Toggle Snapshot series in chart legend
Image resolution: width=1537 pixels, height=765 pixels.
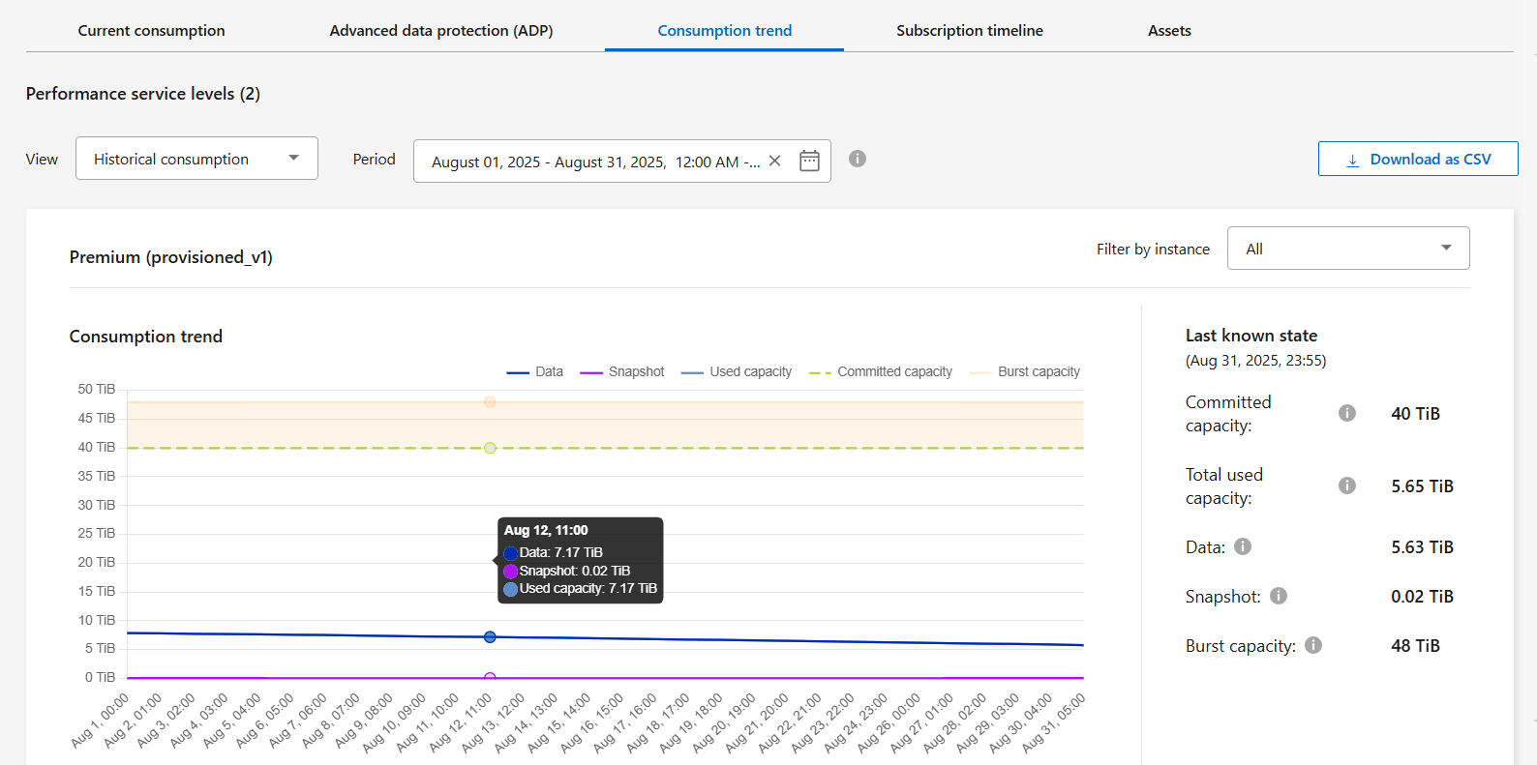click(x=622, y=371)
